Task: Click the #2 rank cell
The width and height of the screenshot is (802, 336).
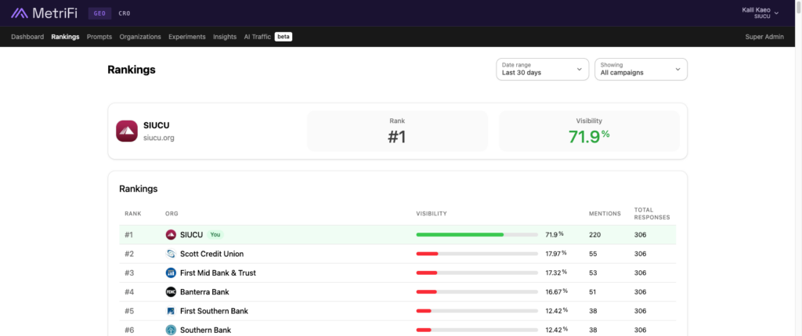Action: coord(129,254)
